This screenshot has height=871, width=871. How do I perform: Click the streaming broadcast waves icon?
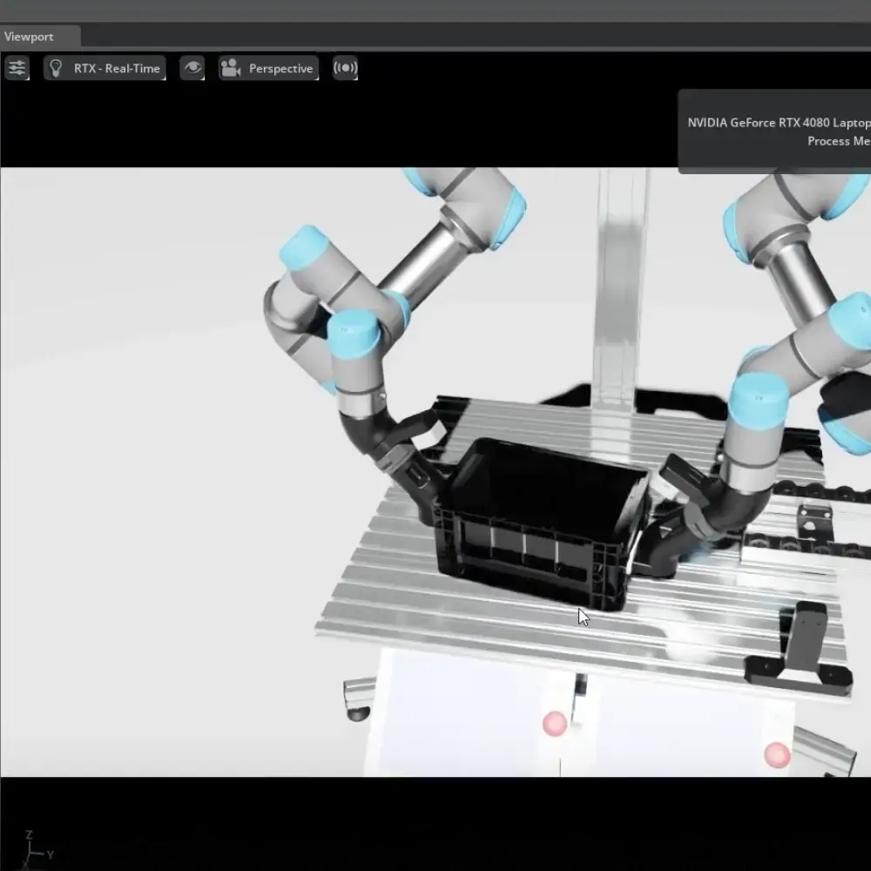345,68
